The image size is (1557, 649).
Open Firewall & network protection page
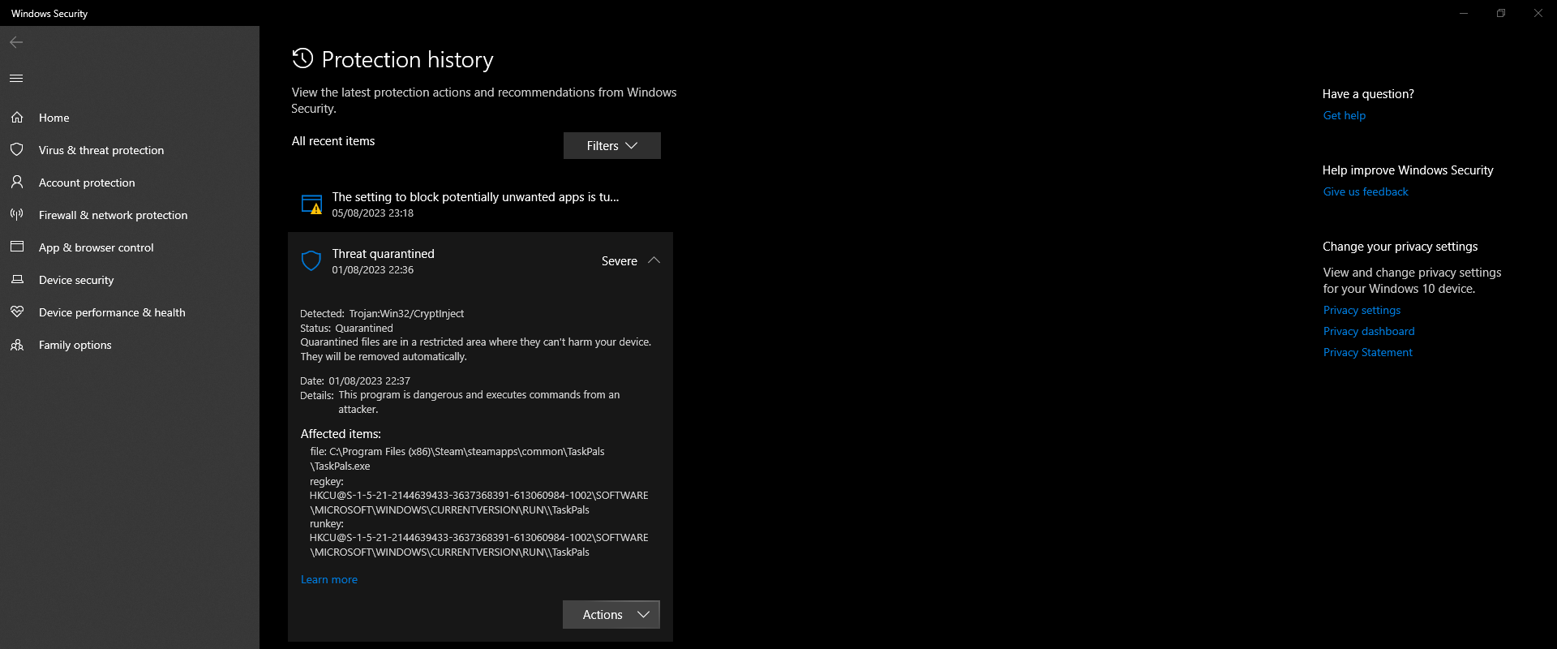[x=130, y=215]
